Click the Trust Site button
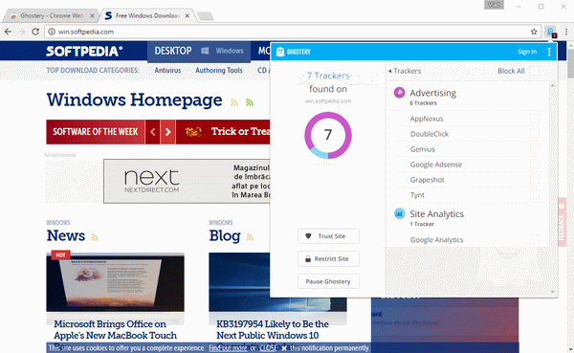This screenshot has height=353, width=574. click(x=328, y=236)
